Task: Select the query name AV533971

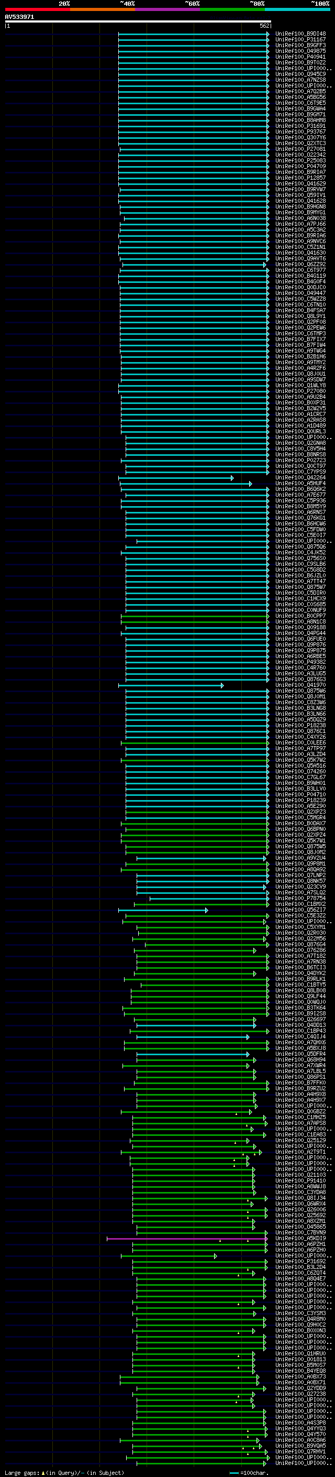Action: click(19, 17)
